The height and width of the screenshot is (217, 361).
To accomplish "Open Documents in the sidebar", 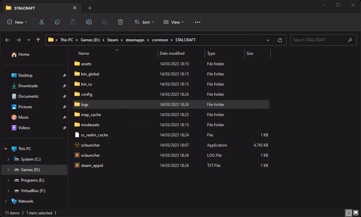I will (28, 96).
